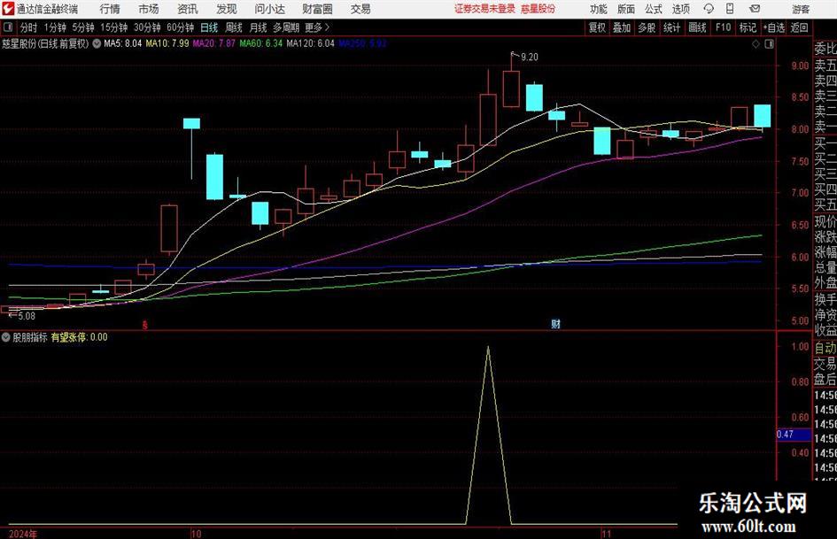Click the MA120: 6.04 indicator value
The width and height of the screenshot is (837, 539).
[x=311, y=43]
